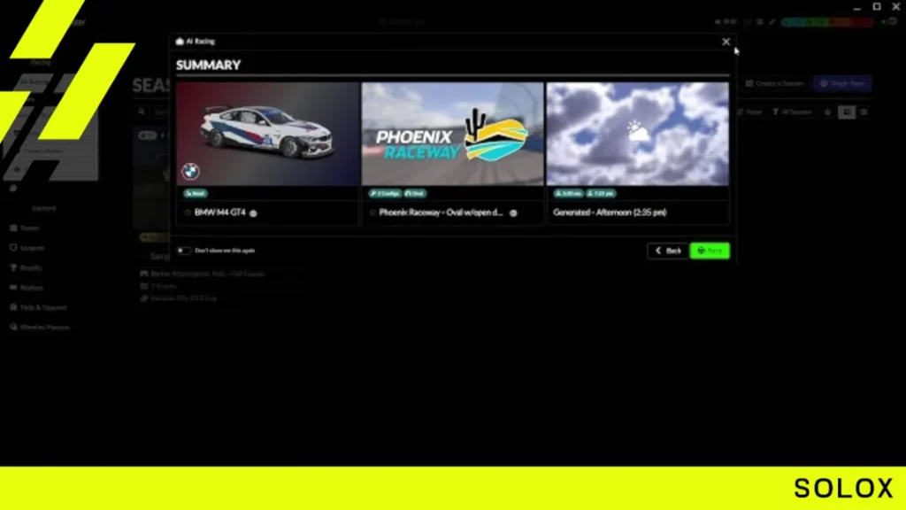Click the "Generated - Afternoon (2:35 pm)" label

610,212
